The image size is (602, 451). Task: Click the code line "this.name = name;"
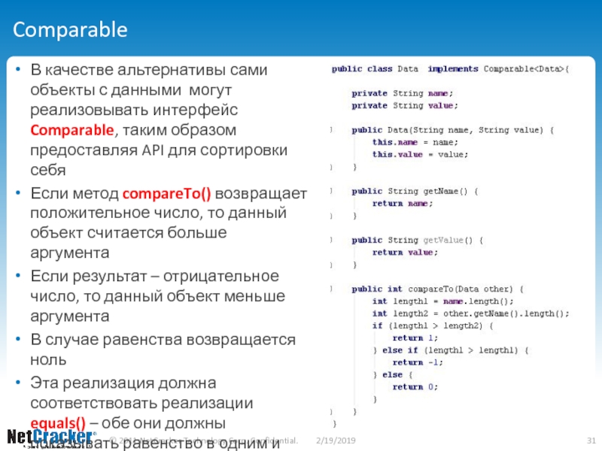415,142
